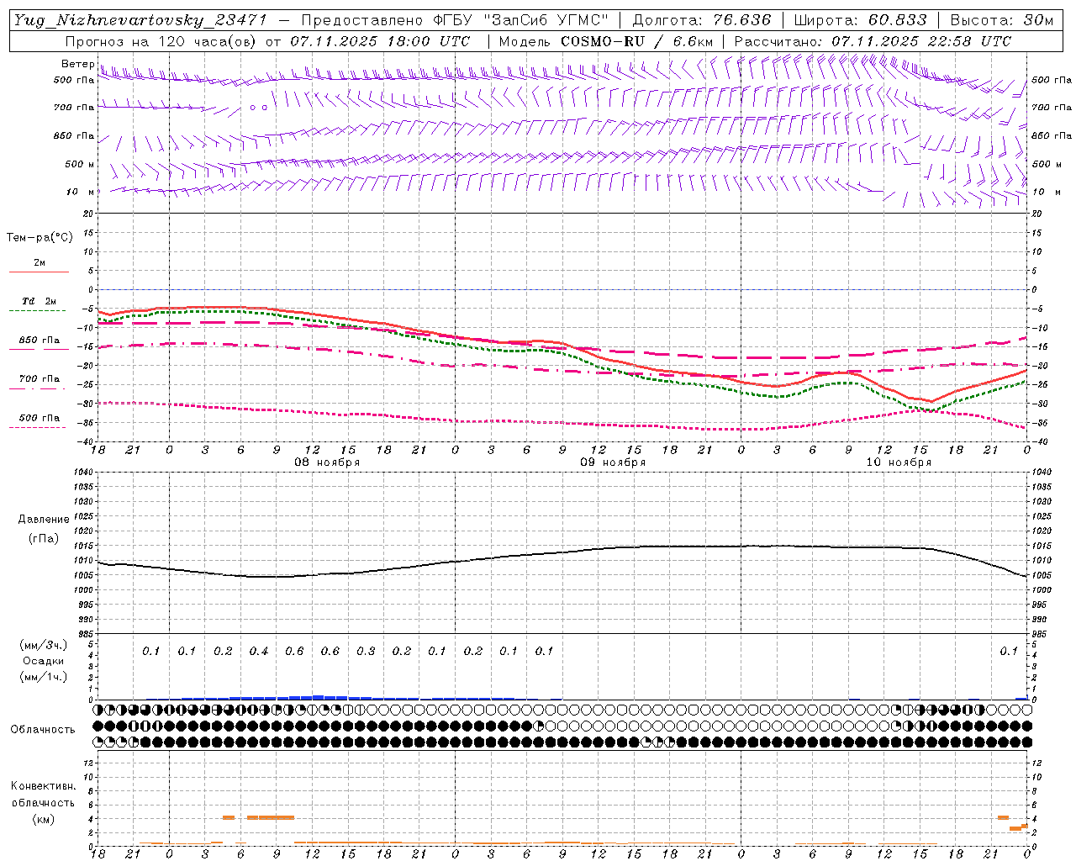
Task: Click the dotted line sample under legend '500 гПа'
Action: (37, 427)
